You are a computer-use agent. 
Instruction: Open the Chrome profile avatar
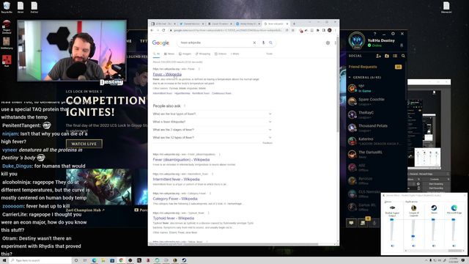330,30
